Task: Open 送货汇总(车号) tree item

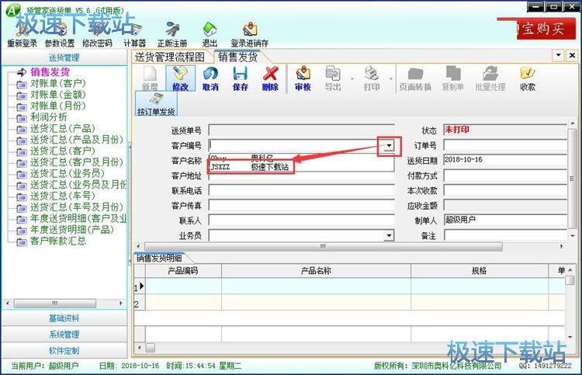Action: [63, 196]
